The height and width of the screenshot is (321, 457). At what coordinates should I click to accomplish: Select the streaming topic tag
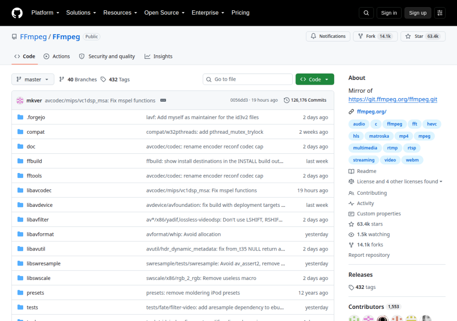(x=364, y=160)
